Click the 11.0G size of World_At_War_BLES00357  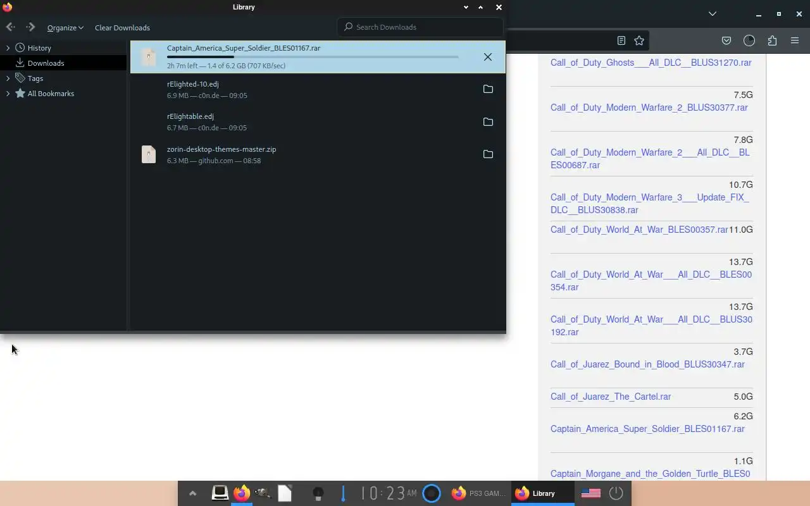pos(741,230)
